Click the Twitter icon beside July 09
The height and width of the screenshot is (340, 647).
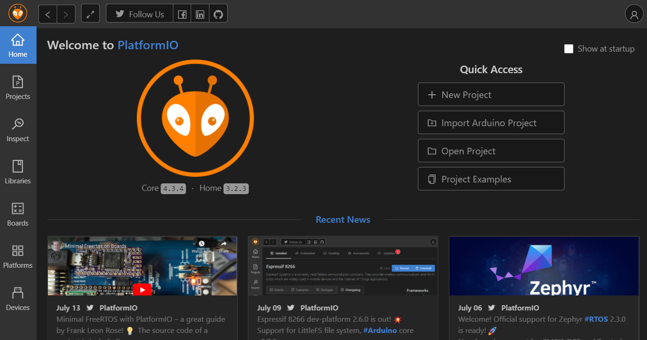click(291, 308)
